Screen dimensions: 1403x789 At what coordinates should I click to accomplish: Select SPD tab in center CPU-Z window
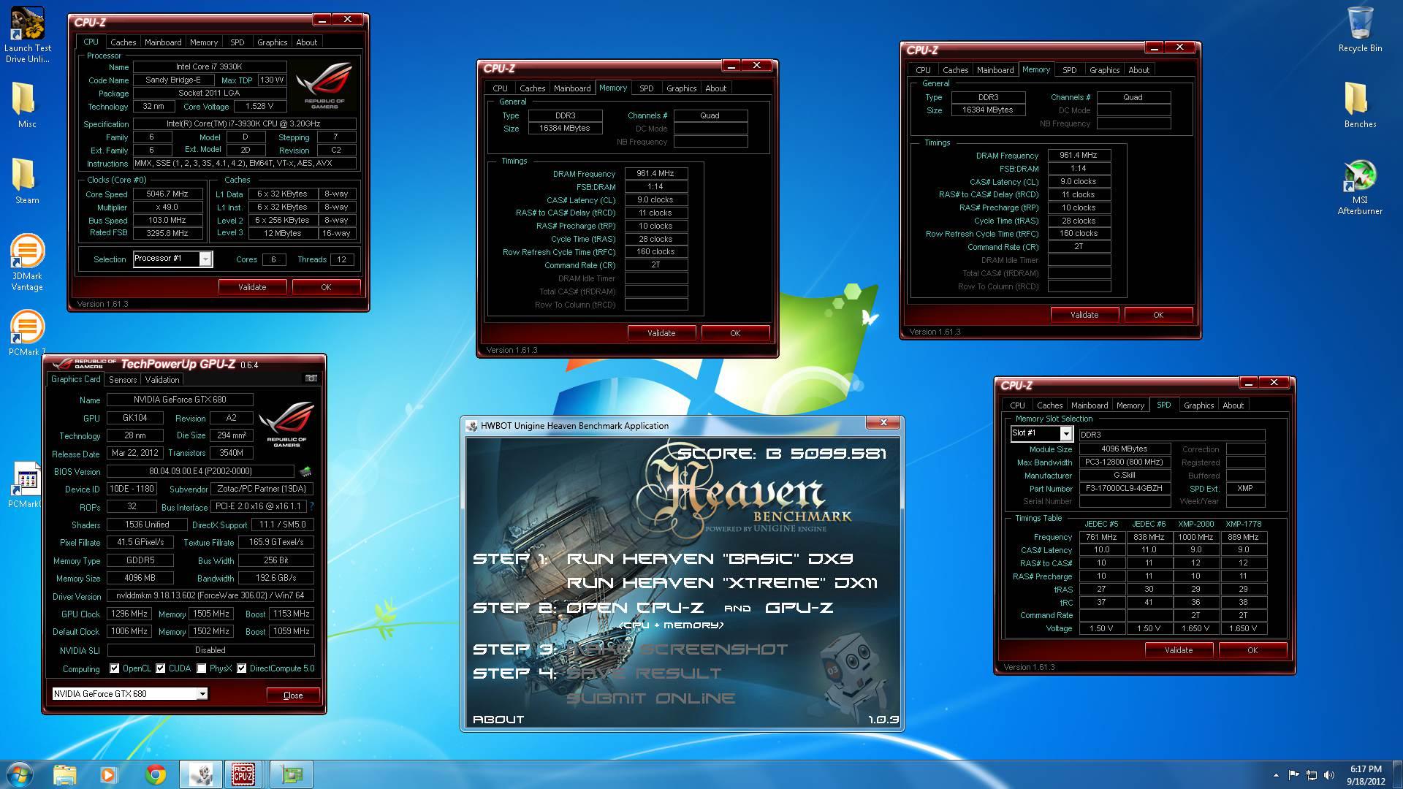point(647,88)
